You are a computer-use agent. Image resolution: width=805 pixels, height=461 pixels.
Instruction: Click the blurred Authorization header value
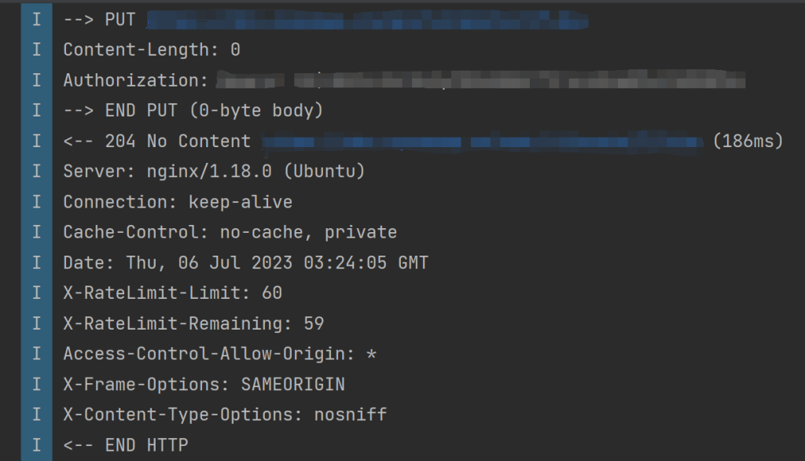[480, 80]
